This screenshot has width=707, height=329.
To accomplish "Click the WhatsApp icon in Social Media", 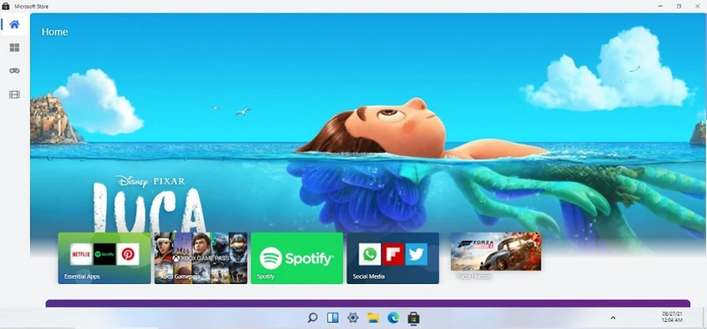I will [x=370, y=255].
